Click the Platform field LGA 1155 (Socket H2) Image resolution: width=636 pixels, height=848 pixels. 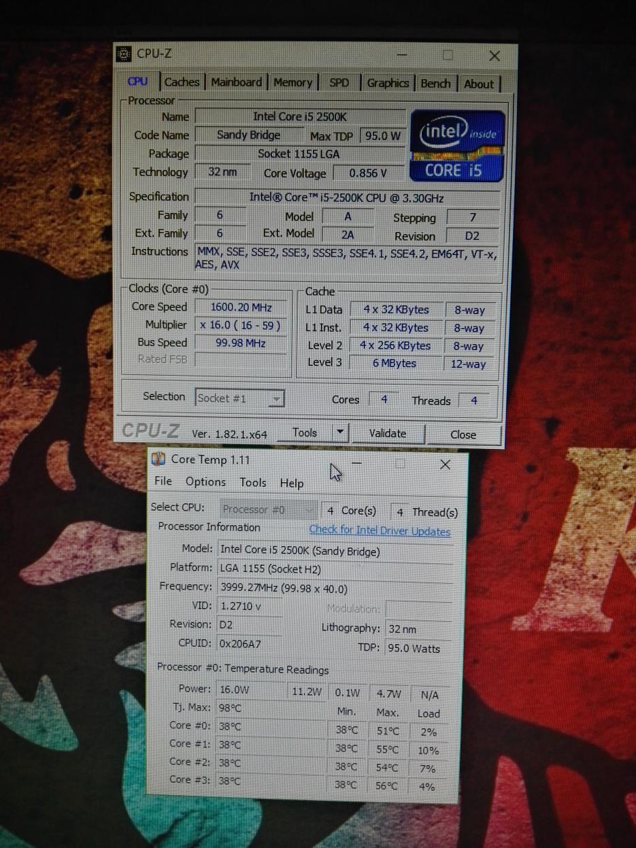tap(335, 569)
